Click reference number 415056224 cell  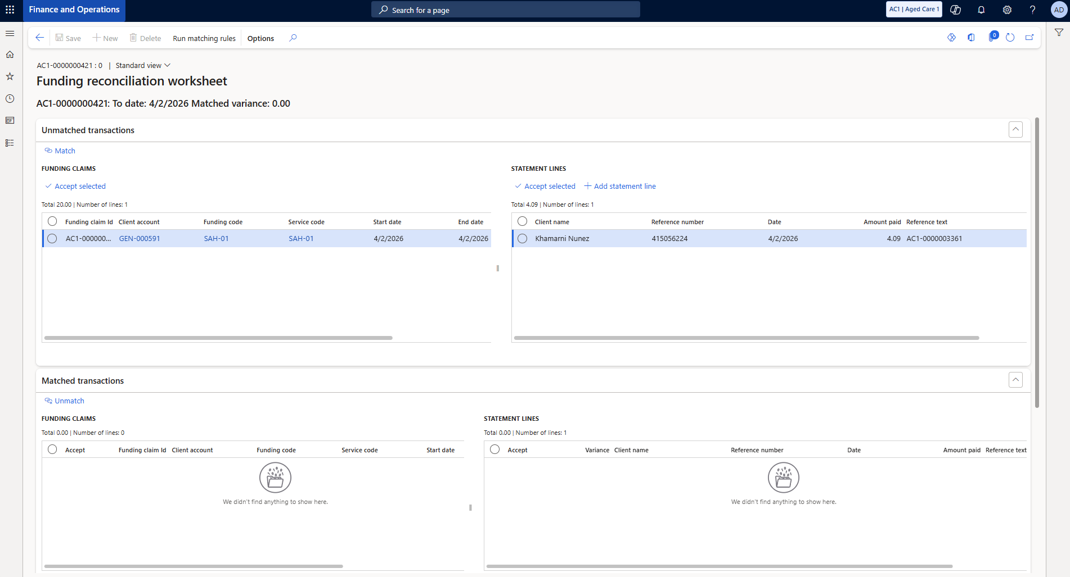coord(669,238)
